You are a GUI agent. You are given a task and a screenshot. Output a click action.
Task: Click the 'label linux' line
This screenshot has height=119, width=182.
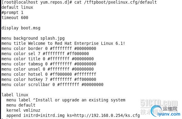tap(15, 95)
